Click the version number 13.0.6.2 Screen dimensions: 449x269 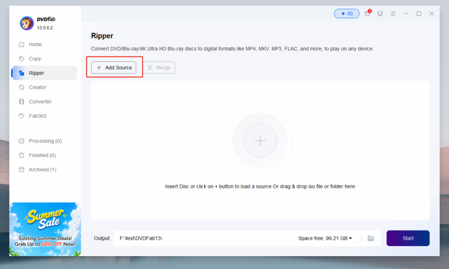point(45,28)
